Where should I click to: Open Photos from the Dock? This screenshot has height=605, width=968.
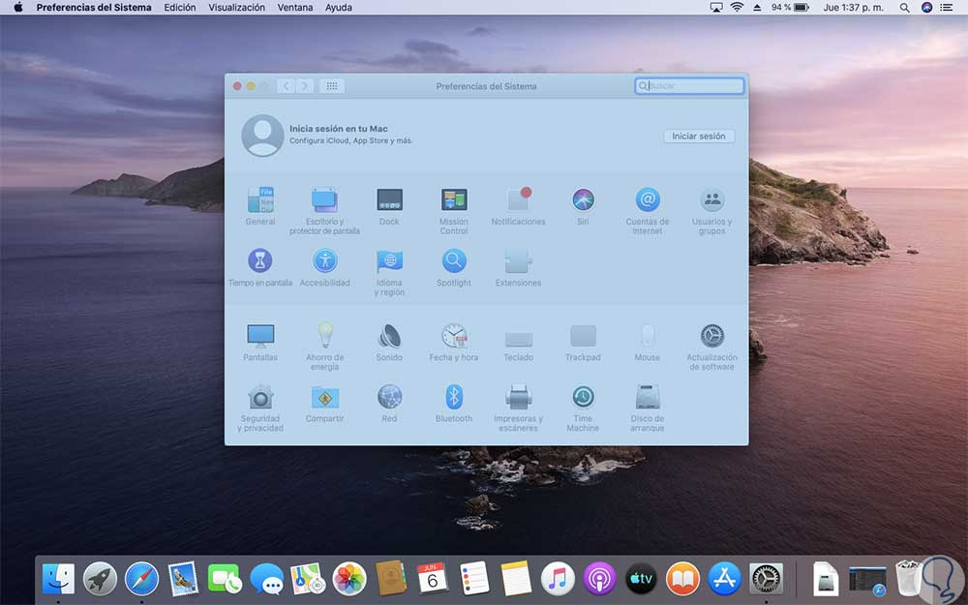(349, 579)
